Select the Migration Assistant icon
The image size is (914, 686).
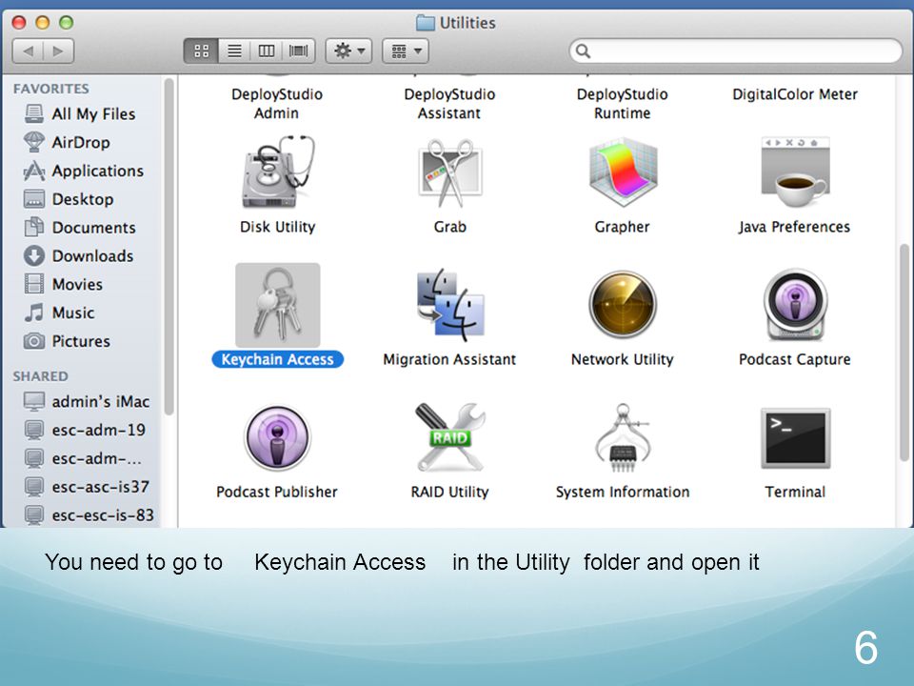coord(450,305)
